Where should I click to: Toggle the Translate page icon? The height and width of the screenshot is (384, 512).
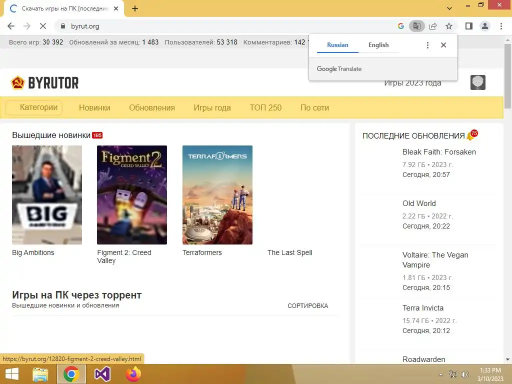point(417,26)
